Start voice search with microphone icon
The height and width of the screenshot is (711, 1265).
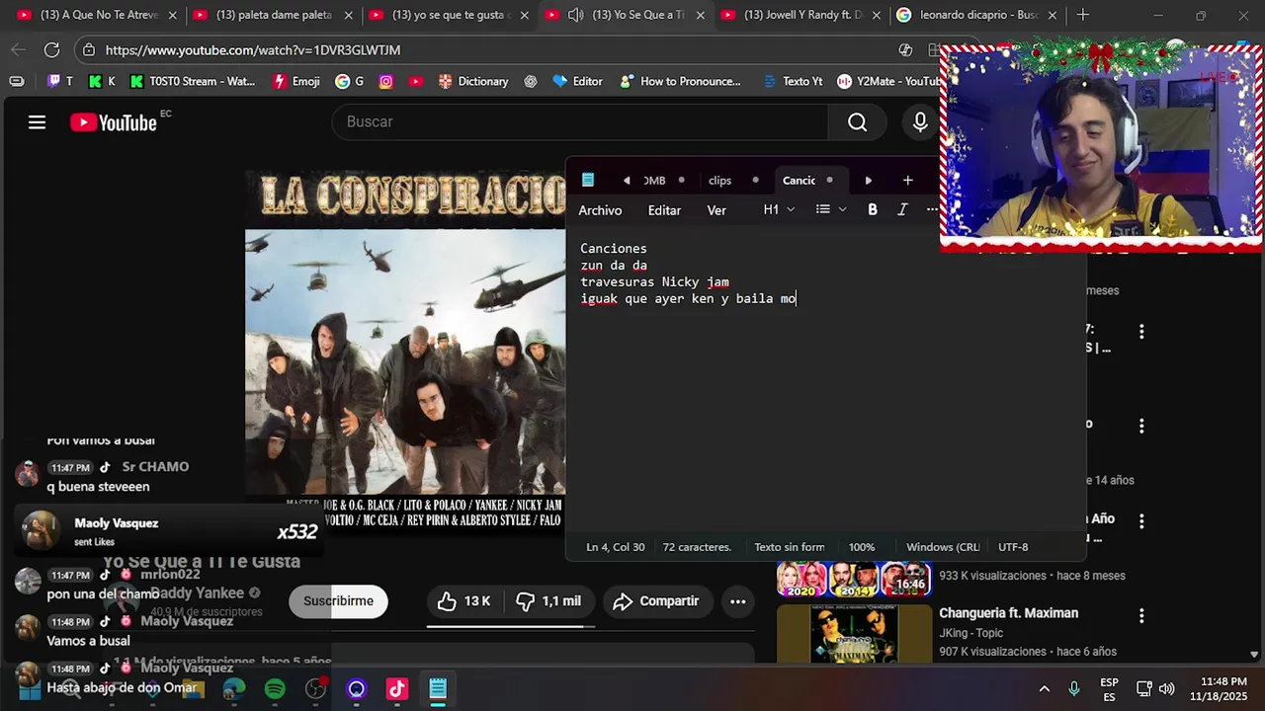[920, 122]
